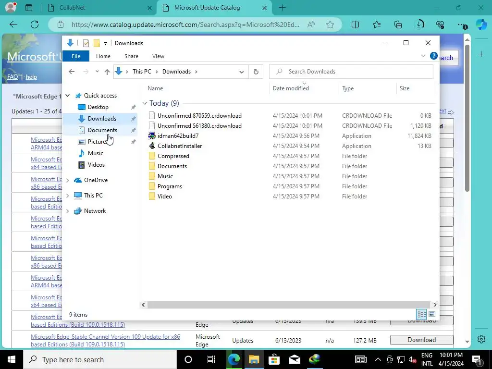Open Microsoft Edge from taskbar
The image size is (492, 369).
(x=234, y=359)
